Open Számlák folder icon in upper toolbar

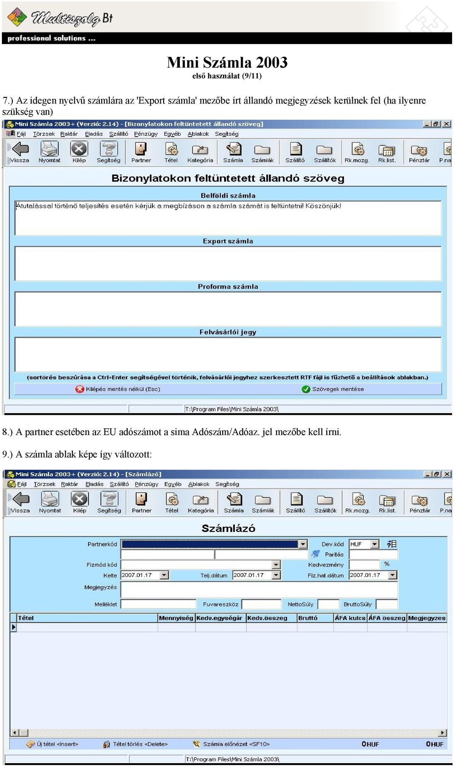coord(262,150)
